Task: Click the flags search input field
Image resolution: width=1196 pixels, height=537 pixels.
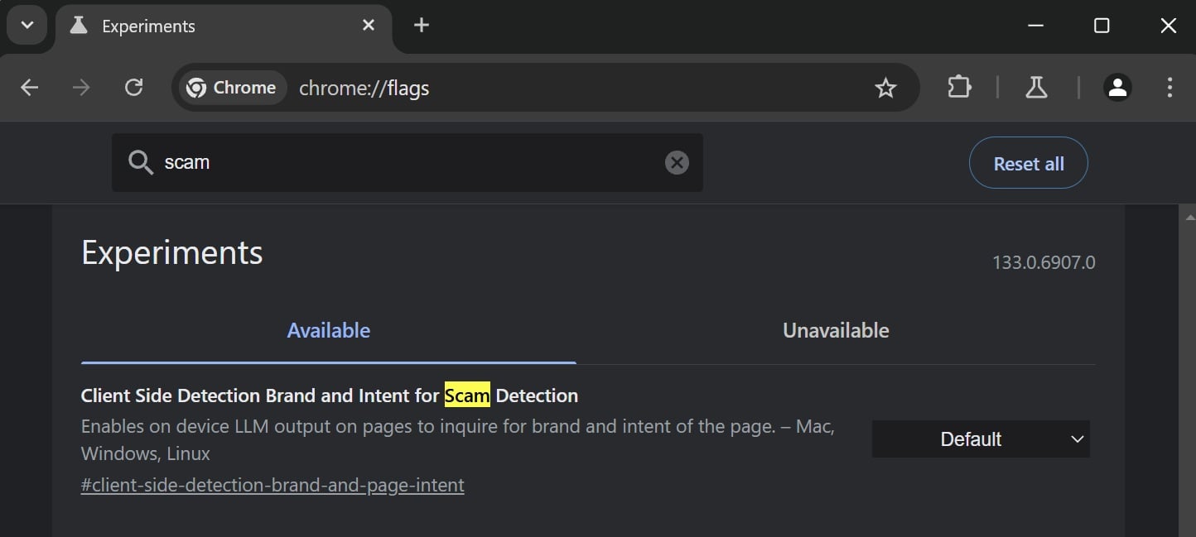Action: pos(406,163)
